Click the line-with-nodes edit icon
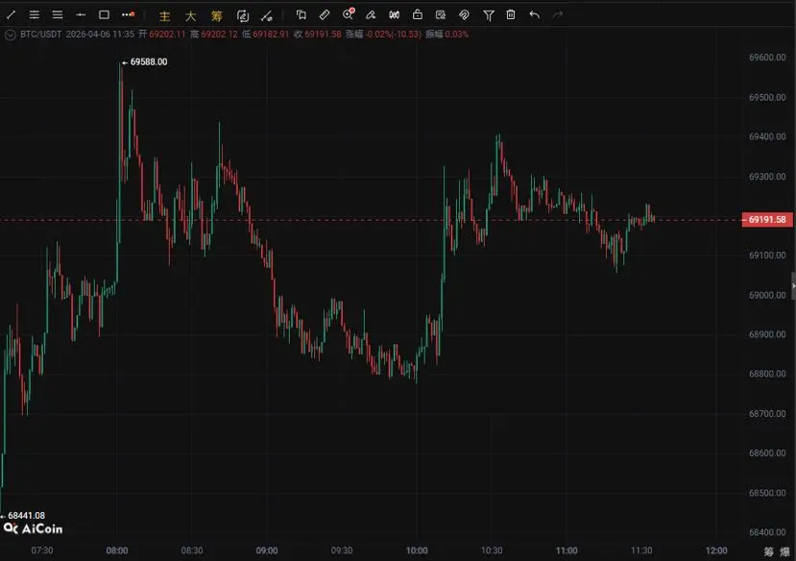Image resolution: width=796 pixels, height=561 pixels. (x=267, y=16)
